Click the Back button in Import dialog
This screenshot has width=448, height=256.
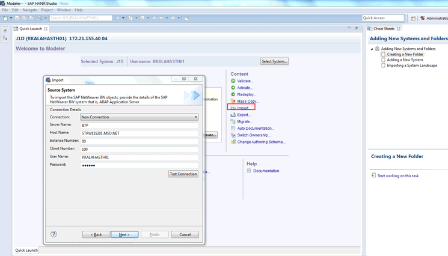[96, 234]
